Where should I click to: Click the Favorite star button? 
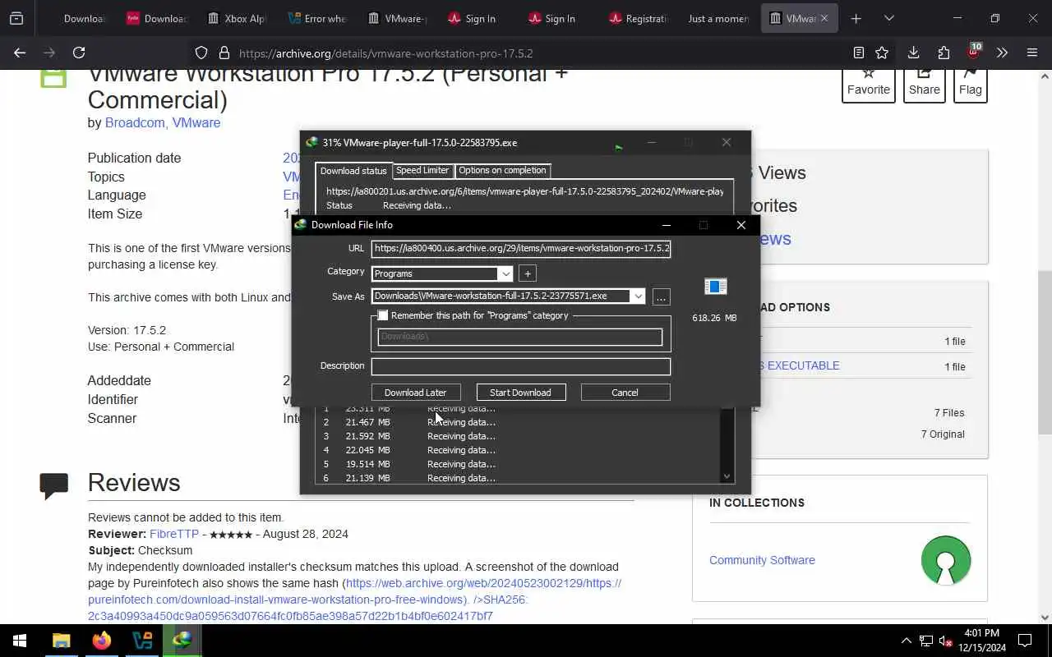(869, 85)
